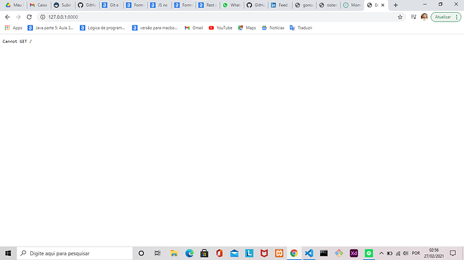Click the Atualizar update button
Image resolution: width=464 pixels, height=260 pixels.
click(442, 17)
